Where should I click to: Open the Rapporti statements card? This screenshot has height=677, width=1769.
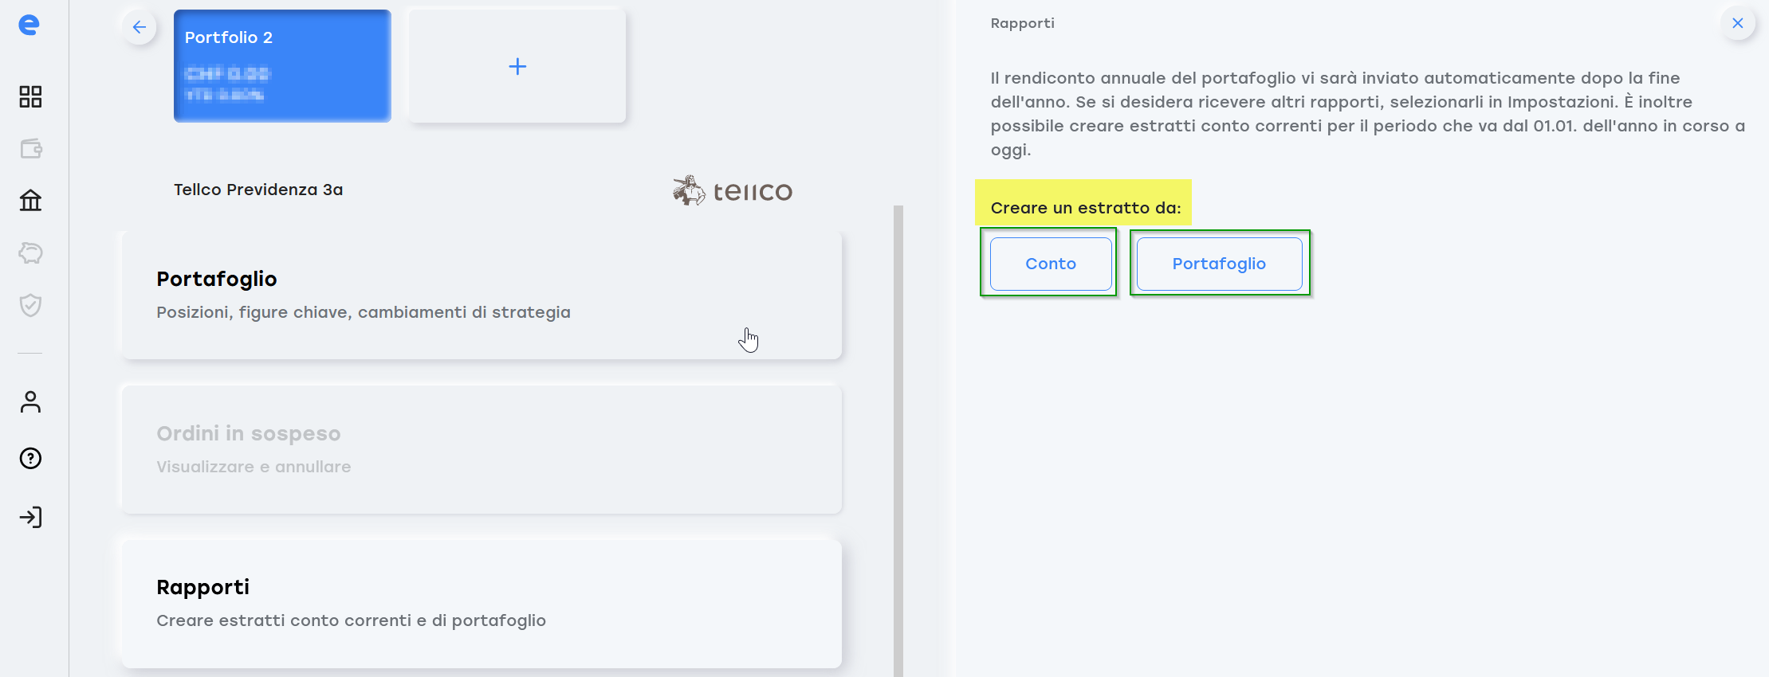click(x=482, y=605)
